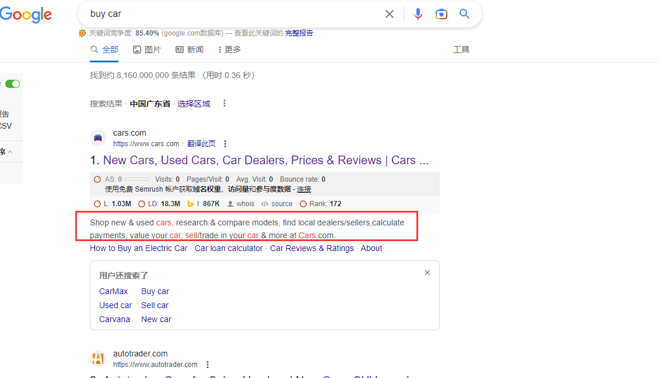Screen dimensions: 659x378
Task: Click the 中国广东省 location text
Action: click(150, 104)
